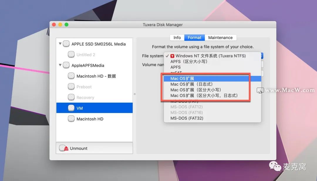Image resolution: width=317 pixels, height=181 pixels.
Task: Open the File system dropdown arrows
Action: click(x=262, y=56)
